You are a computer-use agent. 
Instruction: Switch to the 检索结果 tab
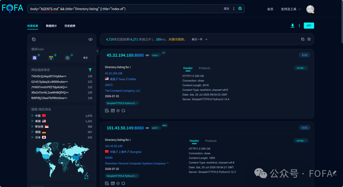[x=33, y=26]
